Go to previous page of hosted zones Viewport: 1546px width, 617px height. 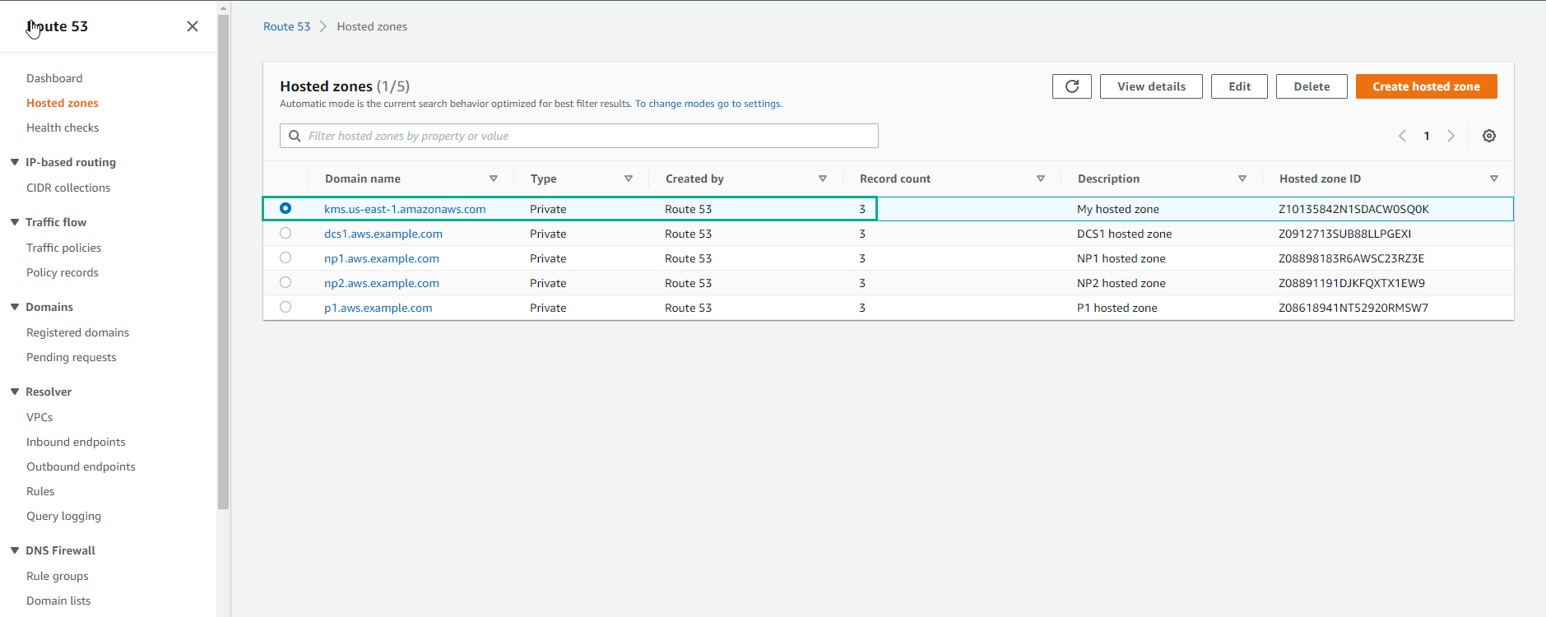point(1402,136)
